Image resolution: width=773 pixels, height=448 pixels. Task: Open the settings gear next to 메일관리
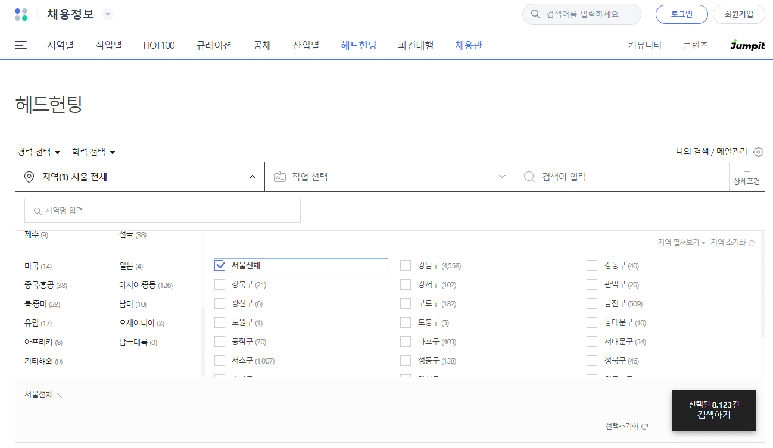758,152
